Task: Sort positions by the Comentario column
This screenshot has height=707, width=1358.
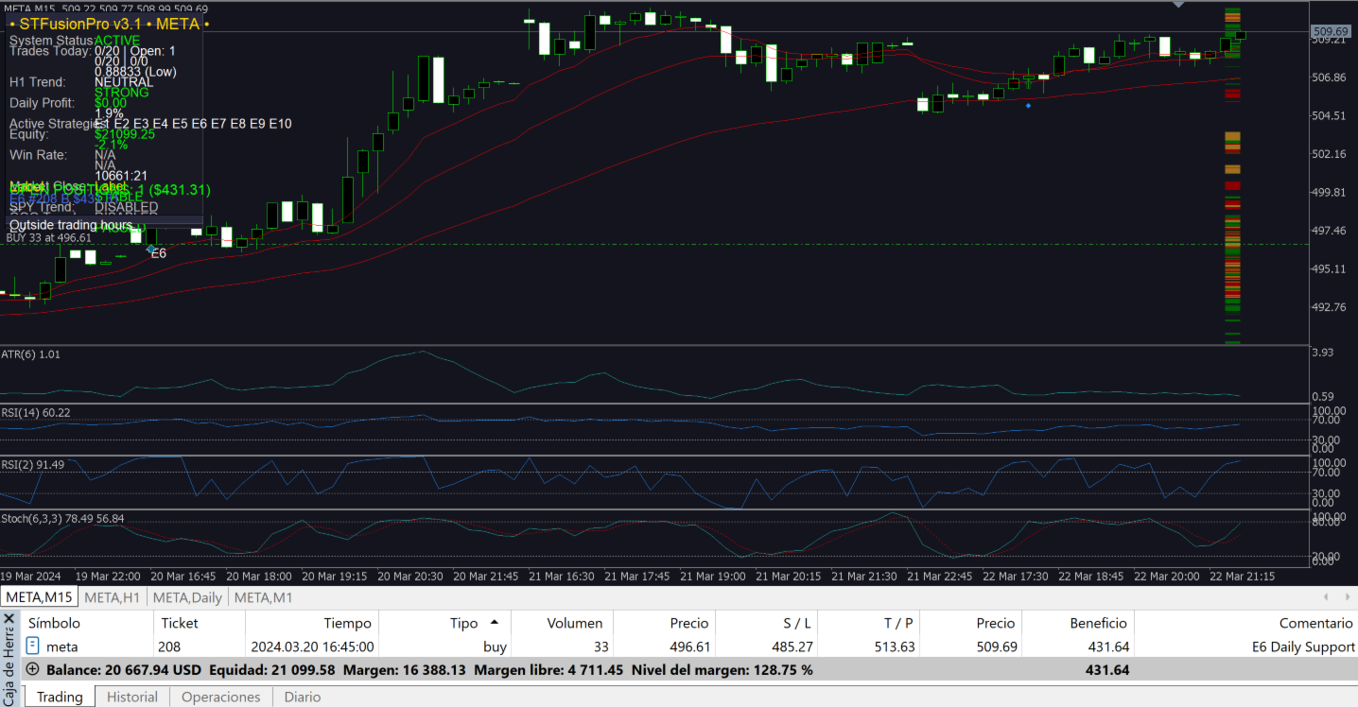Action: [1245, 623]
